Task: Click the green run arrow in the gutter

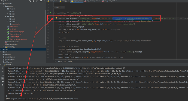Action: [51, 13]
